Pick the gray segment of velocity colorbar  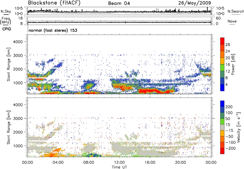[x=222, y=127]
